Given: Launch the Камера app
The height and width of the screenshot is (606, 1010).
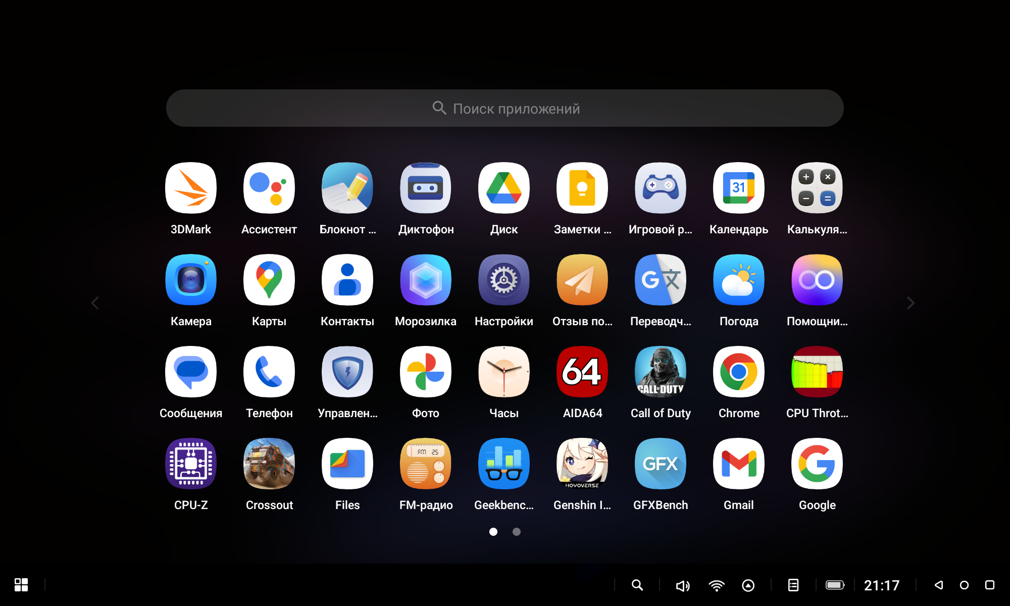Looking at the screenshot, I should [x=191, y=280].
